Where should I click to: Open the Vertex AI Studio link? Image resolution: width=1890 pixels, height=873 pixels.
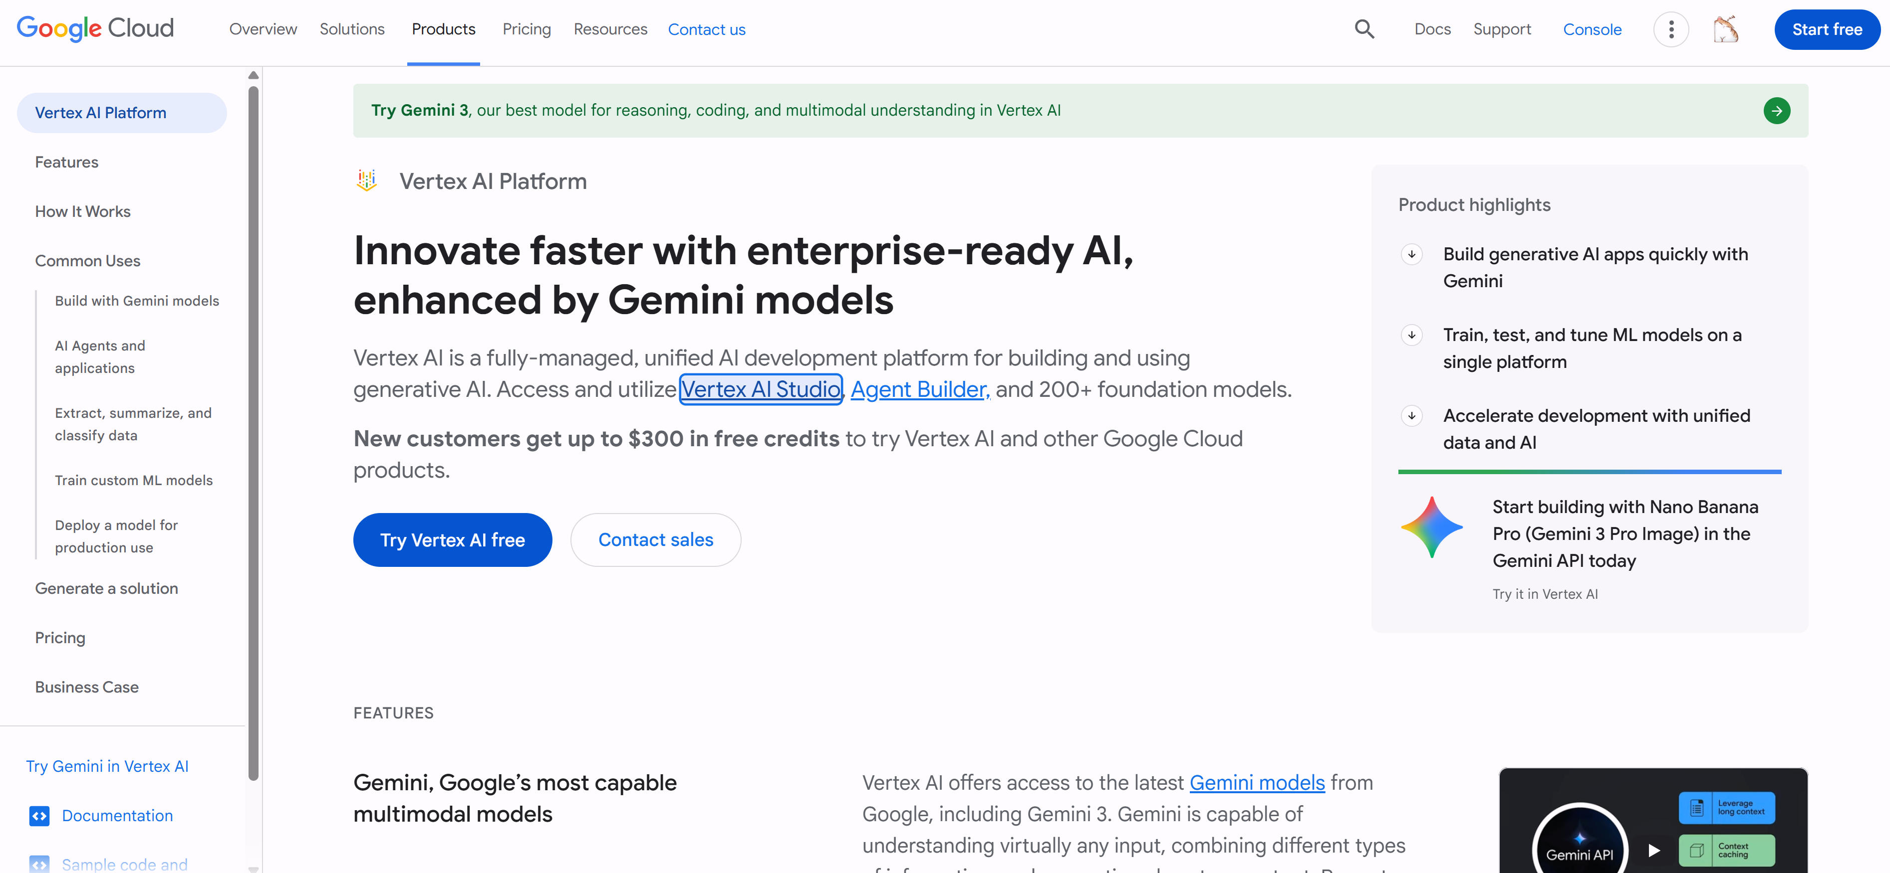click(761, 389)
